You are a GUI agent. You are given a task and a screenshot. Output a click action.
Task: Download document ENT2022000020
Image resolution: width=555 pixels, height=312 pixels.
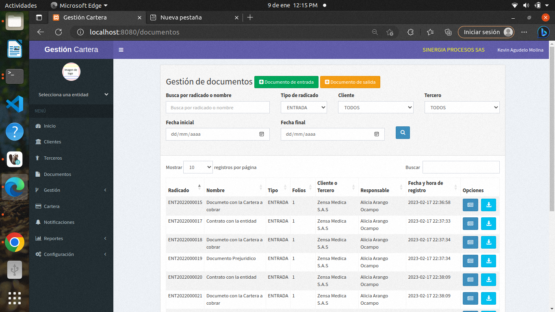click(488, 280)
